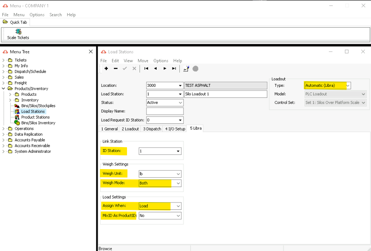Delete record using minus icon
Viewport: 371px width, 251px height.
116,68
